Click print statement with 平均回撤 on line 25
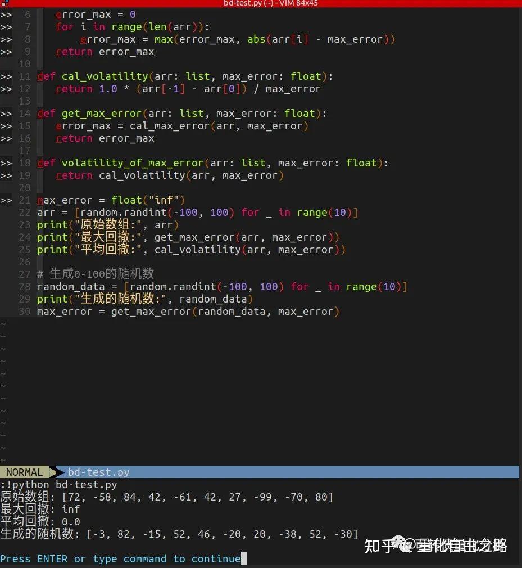 tap(191, 250)
